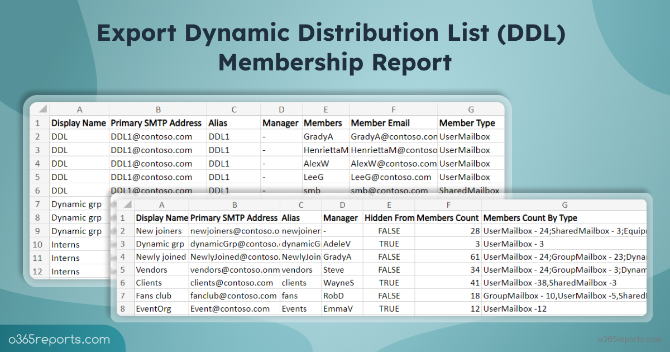Select the UserMailbox -12 count cell
The height and width of the screenshot is (352, 670).
tap(564, 308)
